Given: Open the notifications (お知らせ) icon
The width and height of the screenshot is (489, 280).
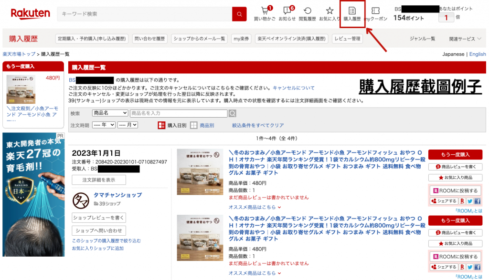Looking at the screenshot, I should coord(287,13).
